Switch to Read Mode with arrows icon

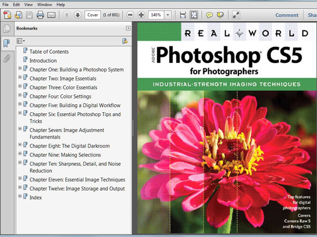pos(236,15)
